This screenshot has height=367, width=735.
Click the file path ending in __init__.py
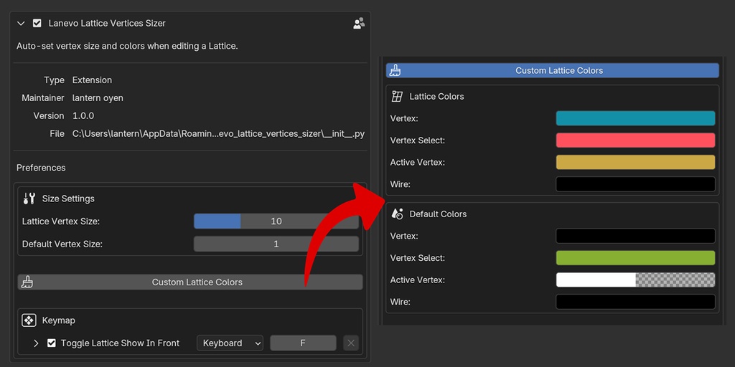218,134
